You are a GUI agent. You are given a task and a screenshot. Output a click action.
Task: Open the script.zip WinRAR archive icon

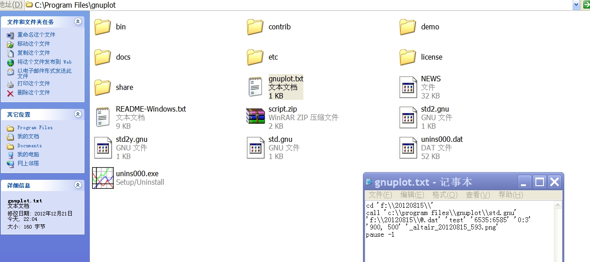point(255,117)
